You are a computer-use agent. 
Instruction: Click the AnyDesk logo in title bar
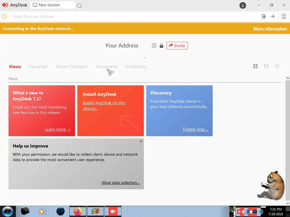5,5
